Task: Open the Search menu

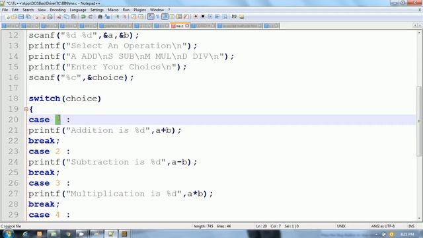Action: [x=28, y=10]
